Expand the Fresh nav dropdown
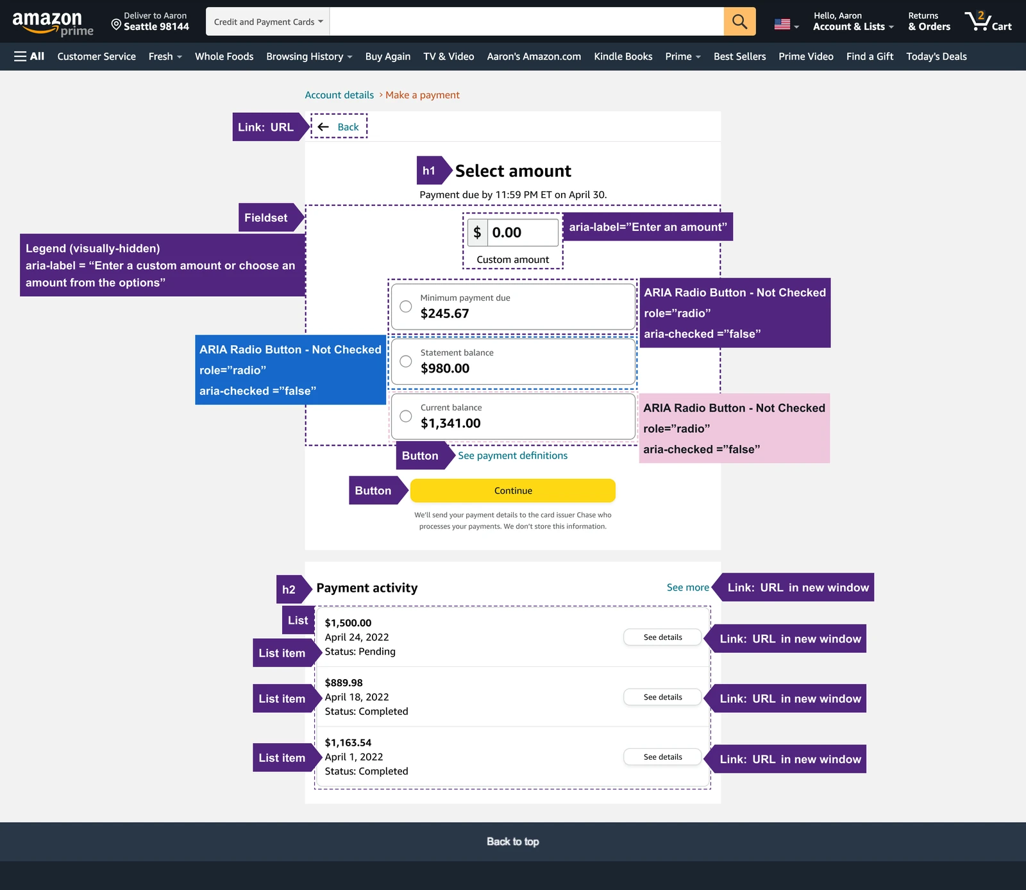This screenshot has height=890, width=1026. 165,56
